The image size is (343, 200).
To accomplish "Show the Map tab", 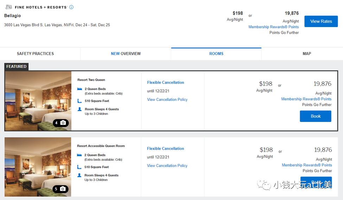I will [x=307, y=54].
